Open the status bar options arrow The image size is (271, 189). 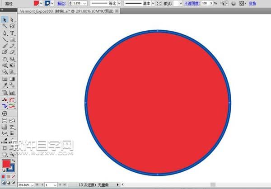pyautogui.click(x=117, y=185)
